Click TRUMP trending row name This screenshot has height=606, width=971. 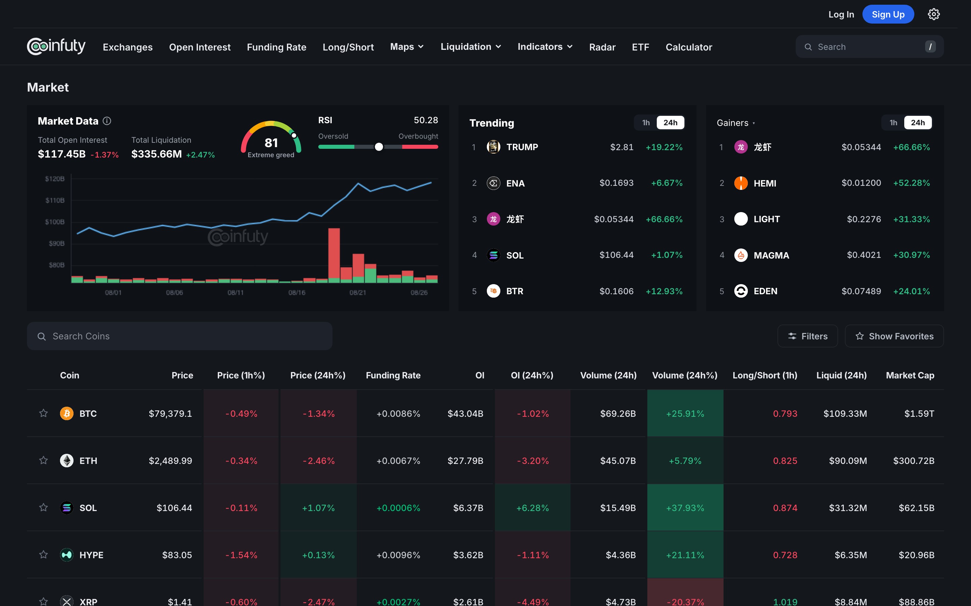tap(522, 147)
